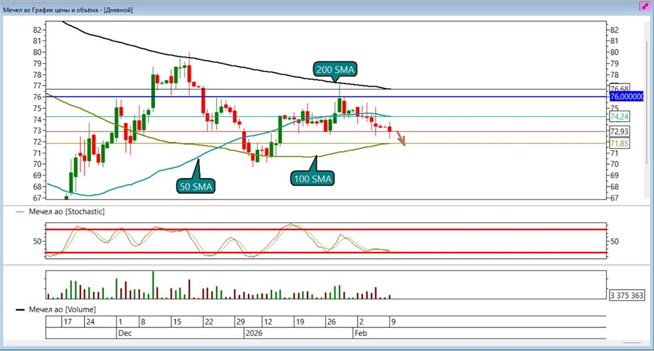Click the 3 375 363 volume value label
This screenshot has height=351, width=654.
[627, 296]
